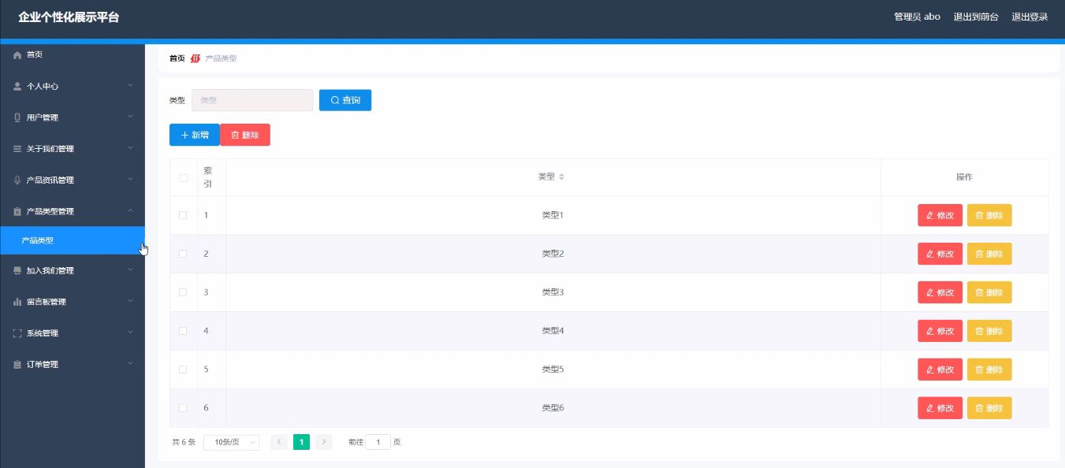The width and height of the screenshot is (1065, 468).
Task: Expand the 关于我们管理 menu chevron
Action: pyautogui.click(x=131, y=147)
